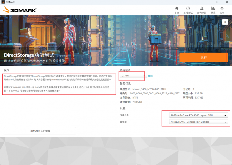Close the DirectStorage banner with X

(225, 22)
